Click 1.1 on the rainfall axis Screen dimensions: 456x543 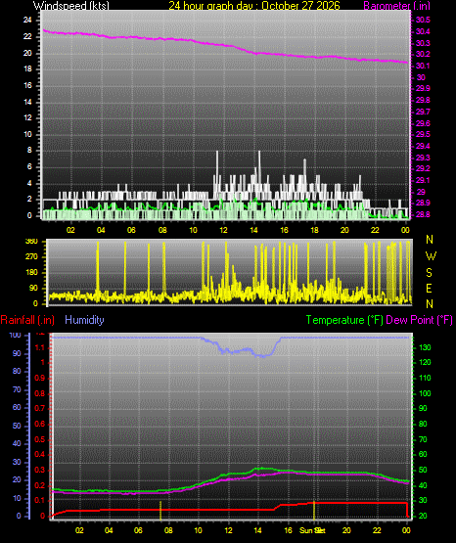(x=40, y=347)
